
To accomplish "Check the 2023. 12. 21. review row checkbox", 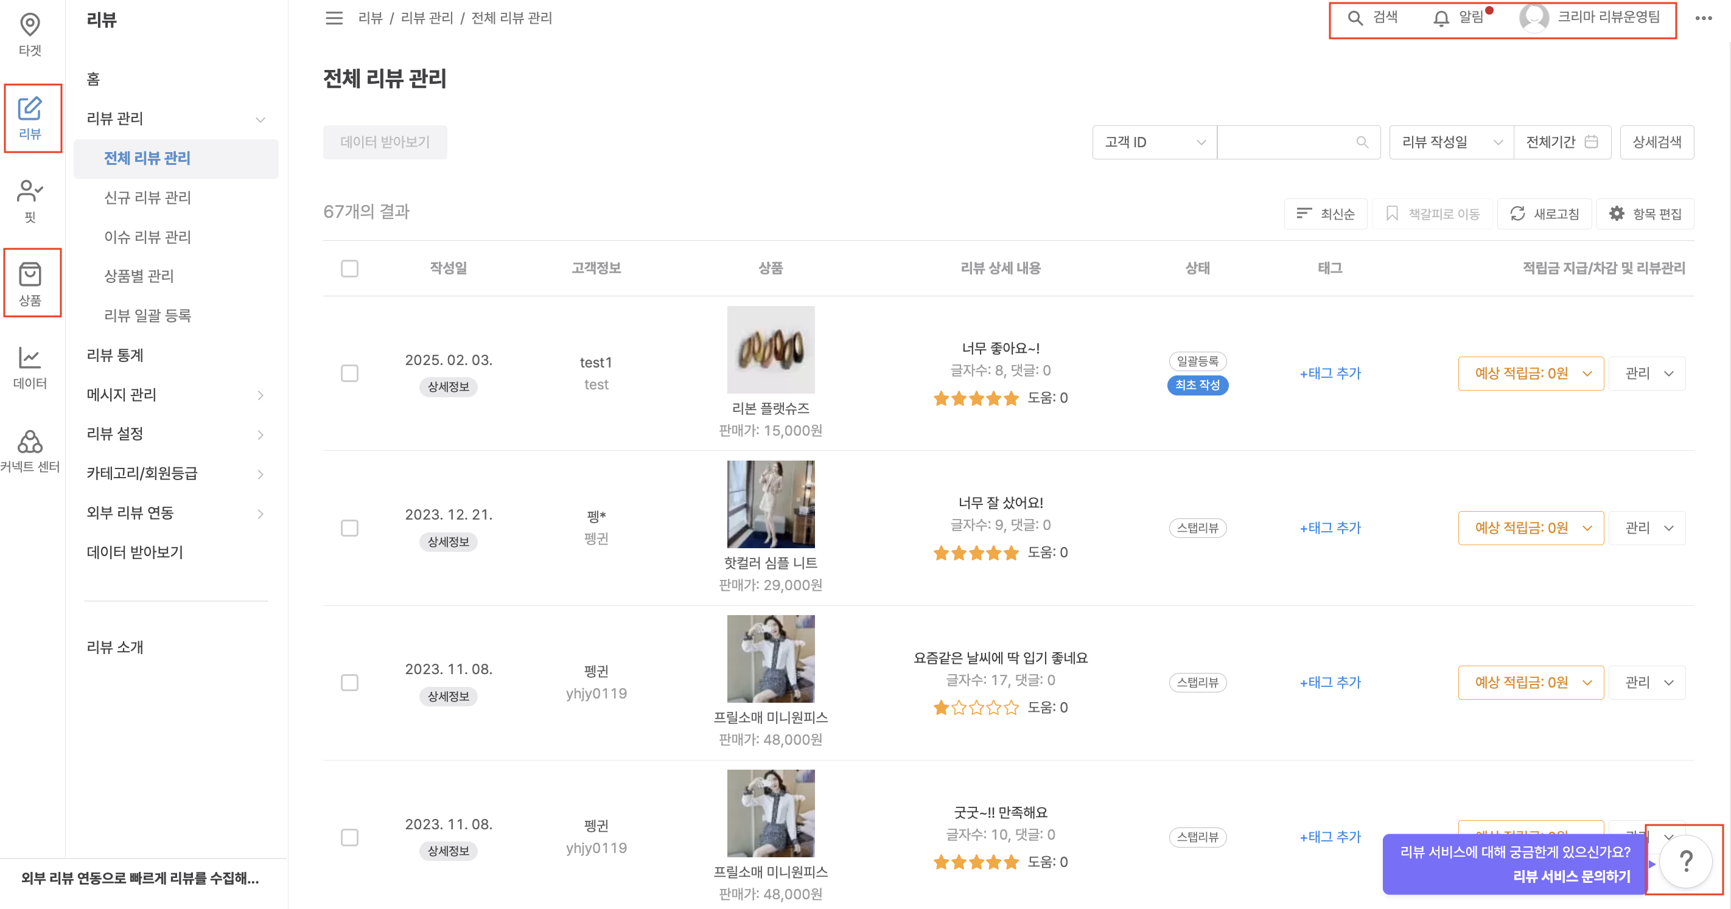I will tap(349, 528).
